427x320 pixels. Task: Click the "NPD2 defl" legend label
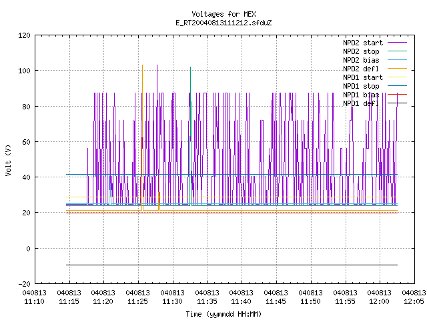click(x=361, y=69)
